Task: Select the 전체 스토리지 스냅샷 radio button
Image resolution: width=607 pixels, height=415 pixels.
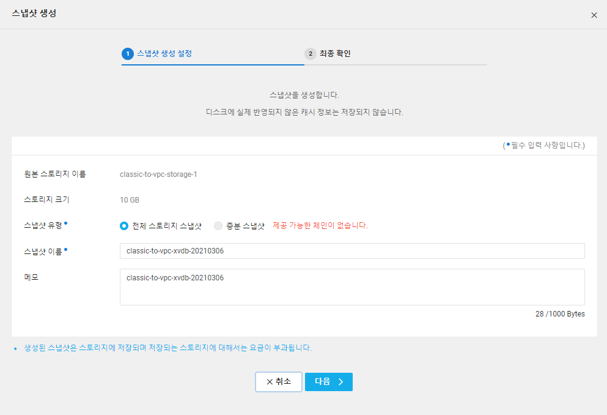Action: point(124,225)
